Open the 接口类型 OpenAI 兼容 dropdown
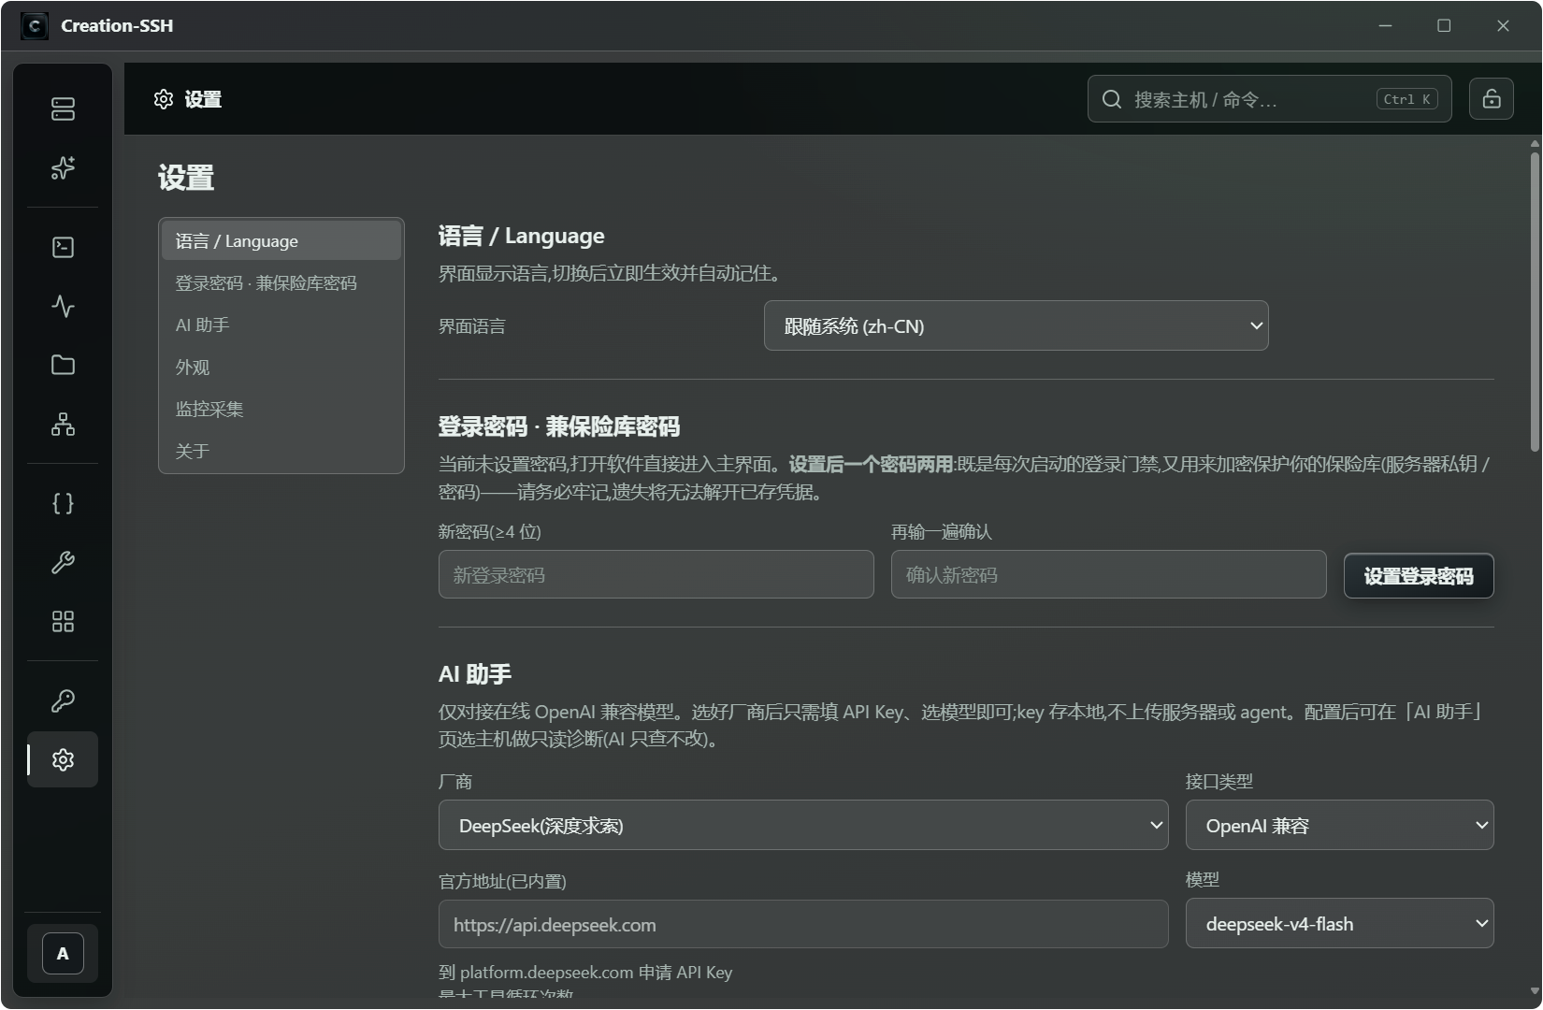Image resolution: width=1543 pixels, height=1010 pixels. click(1339, 825)
